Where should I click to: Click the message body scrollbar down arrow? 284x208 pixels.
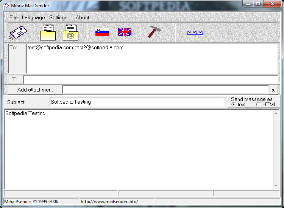point(276,186)
